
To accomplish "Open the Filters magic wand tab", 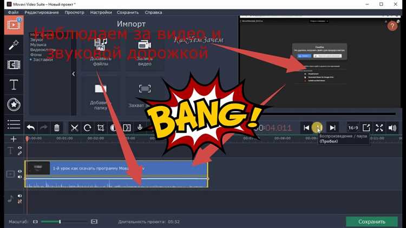I will [14, 45].
